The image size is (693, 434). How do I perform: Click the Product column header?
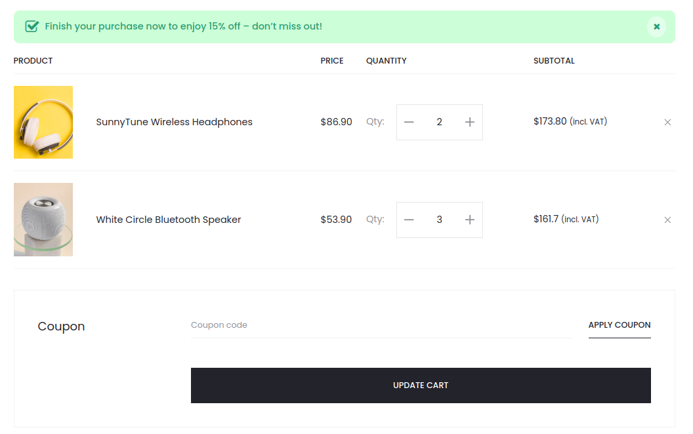(33, 61)
